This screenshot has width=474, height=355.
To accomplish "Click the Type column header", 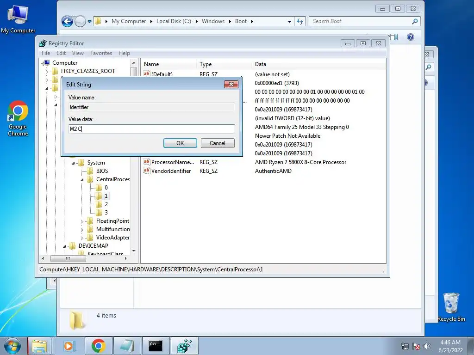I will (224, 64).
